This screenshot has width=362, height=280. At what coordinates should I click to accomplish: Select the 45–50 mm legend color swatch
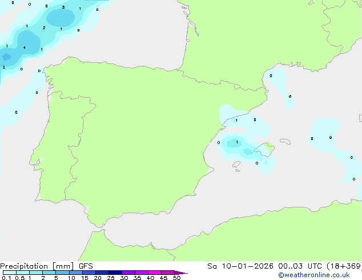(168, 273)
